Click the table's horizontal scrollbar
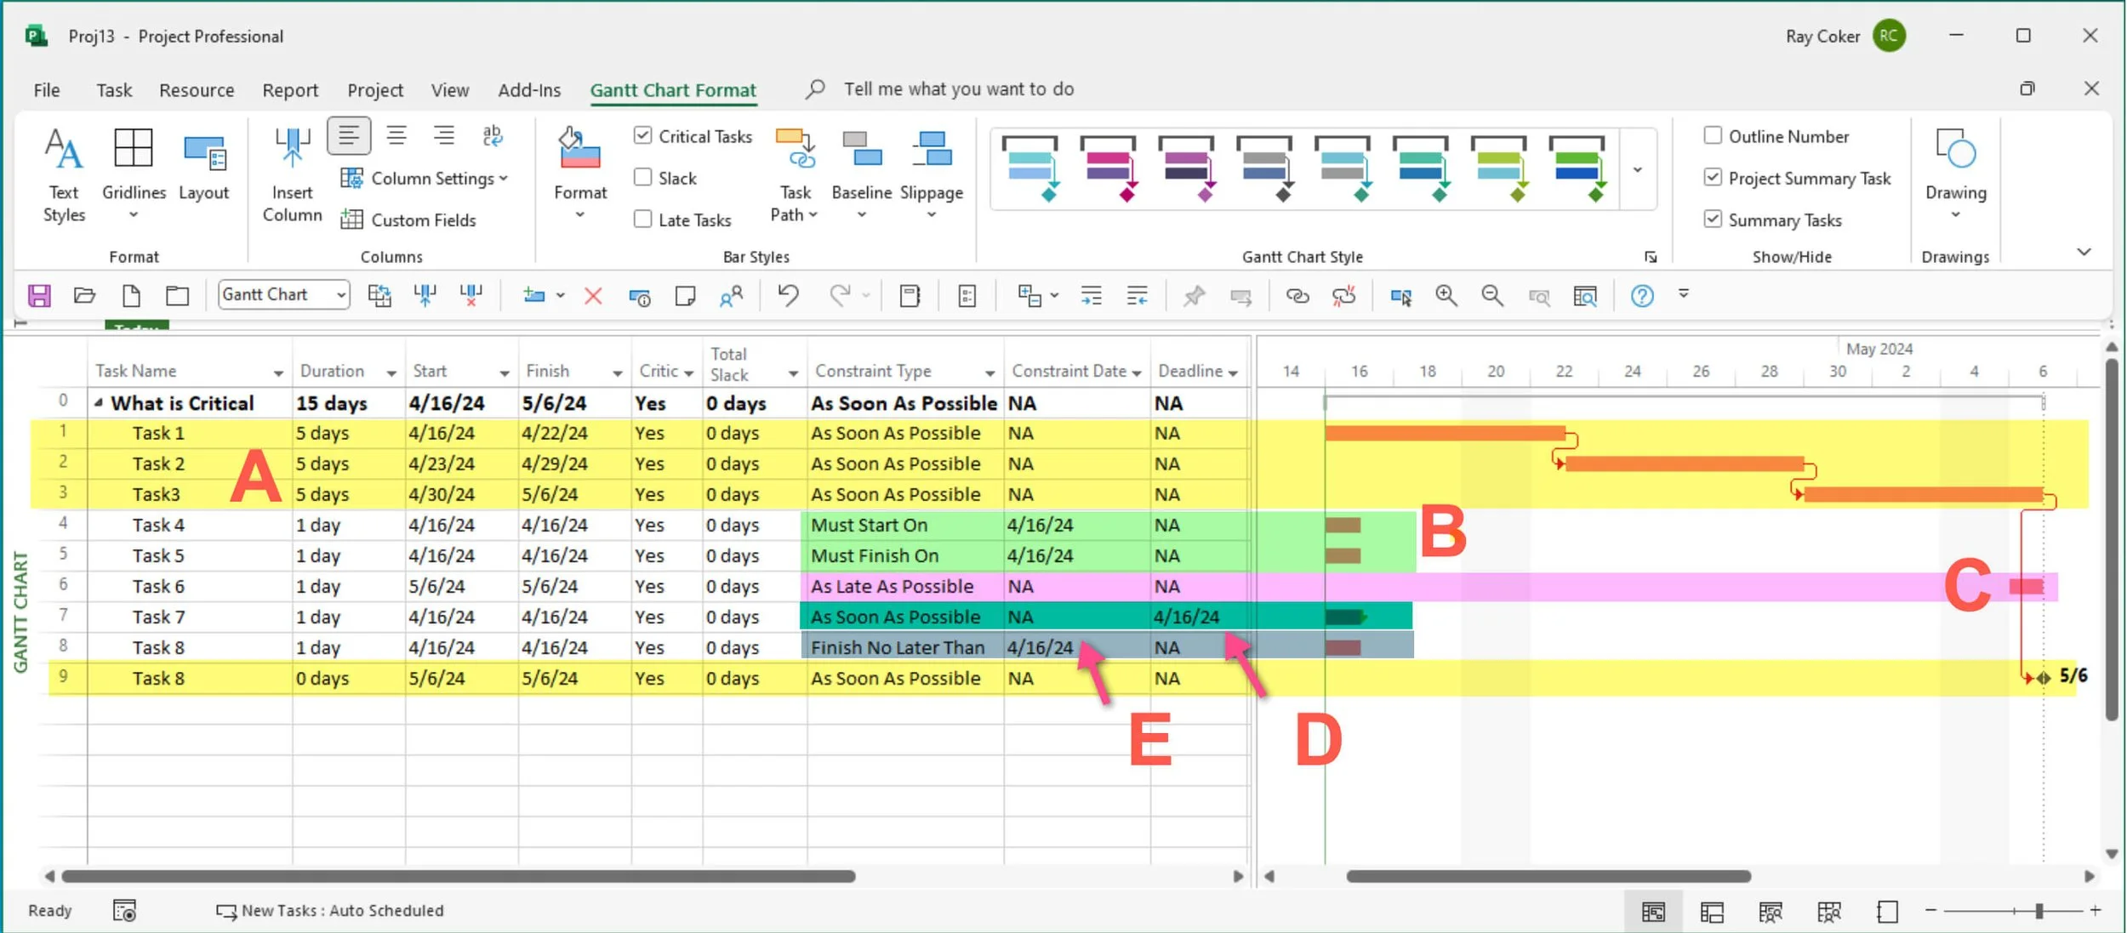 459,876
